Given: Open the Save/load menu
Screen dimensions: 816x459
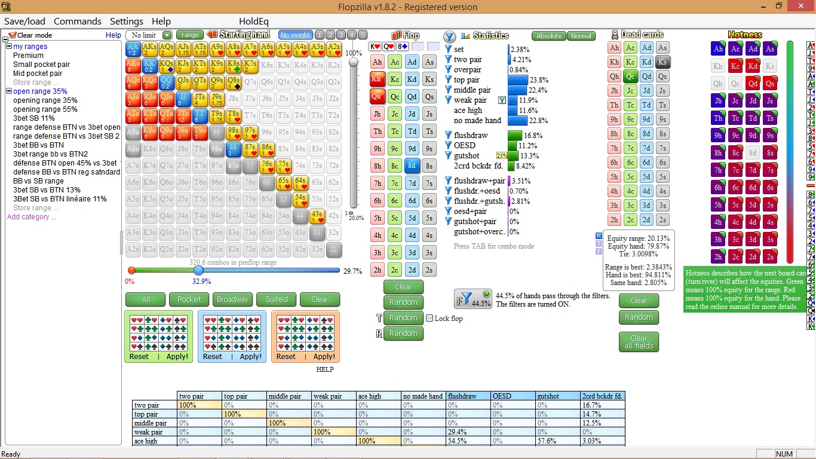Looking at the screenshot, I should (24, 22).
